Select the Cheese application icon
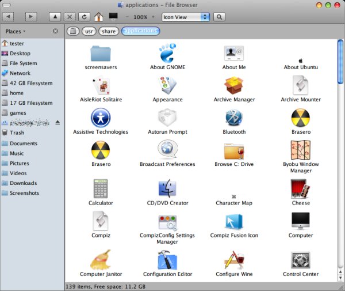 coord(301,189)
